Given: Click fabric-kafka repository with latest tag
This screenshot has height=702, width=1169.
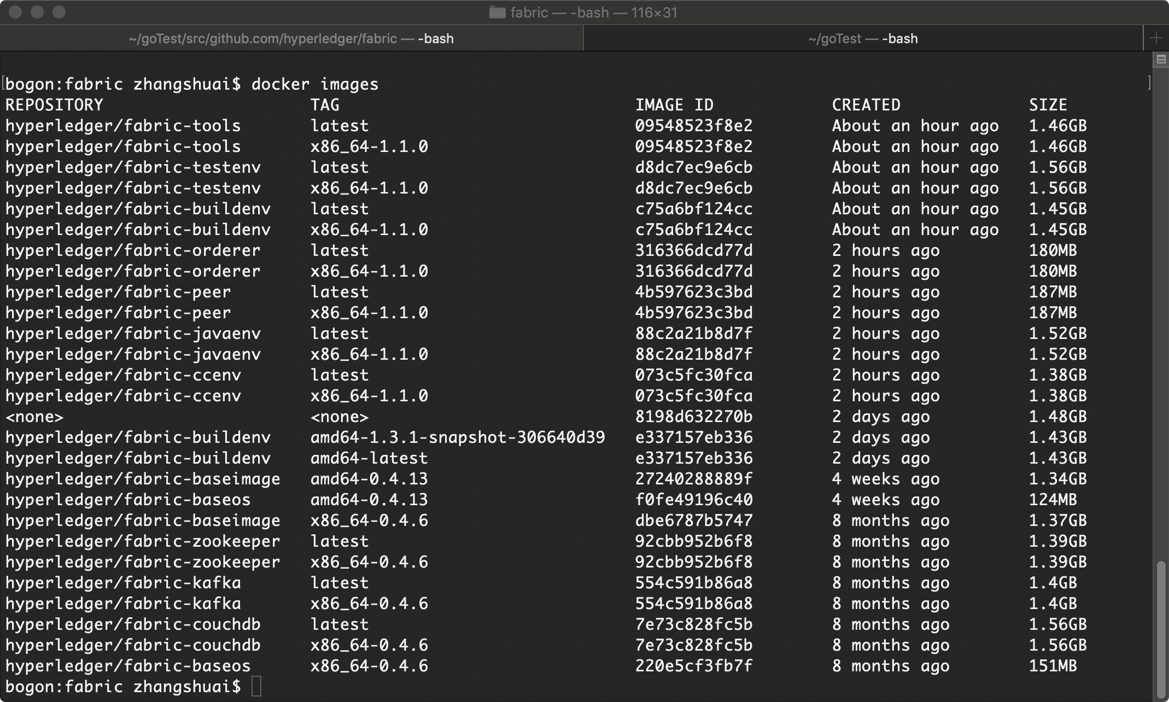Looking at the screenshot, I should [123, 583].
